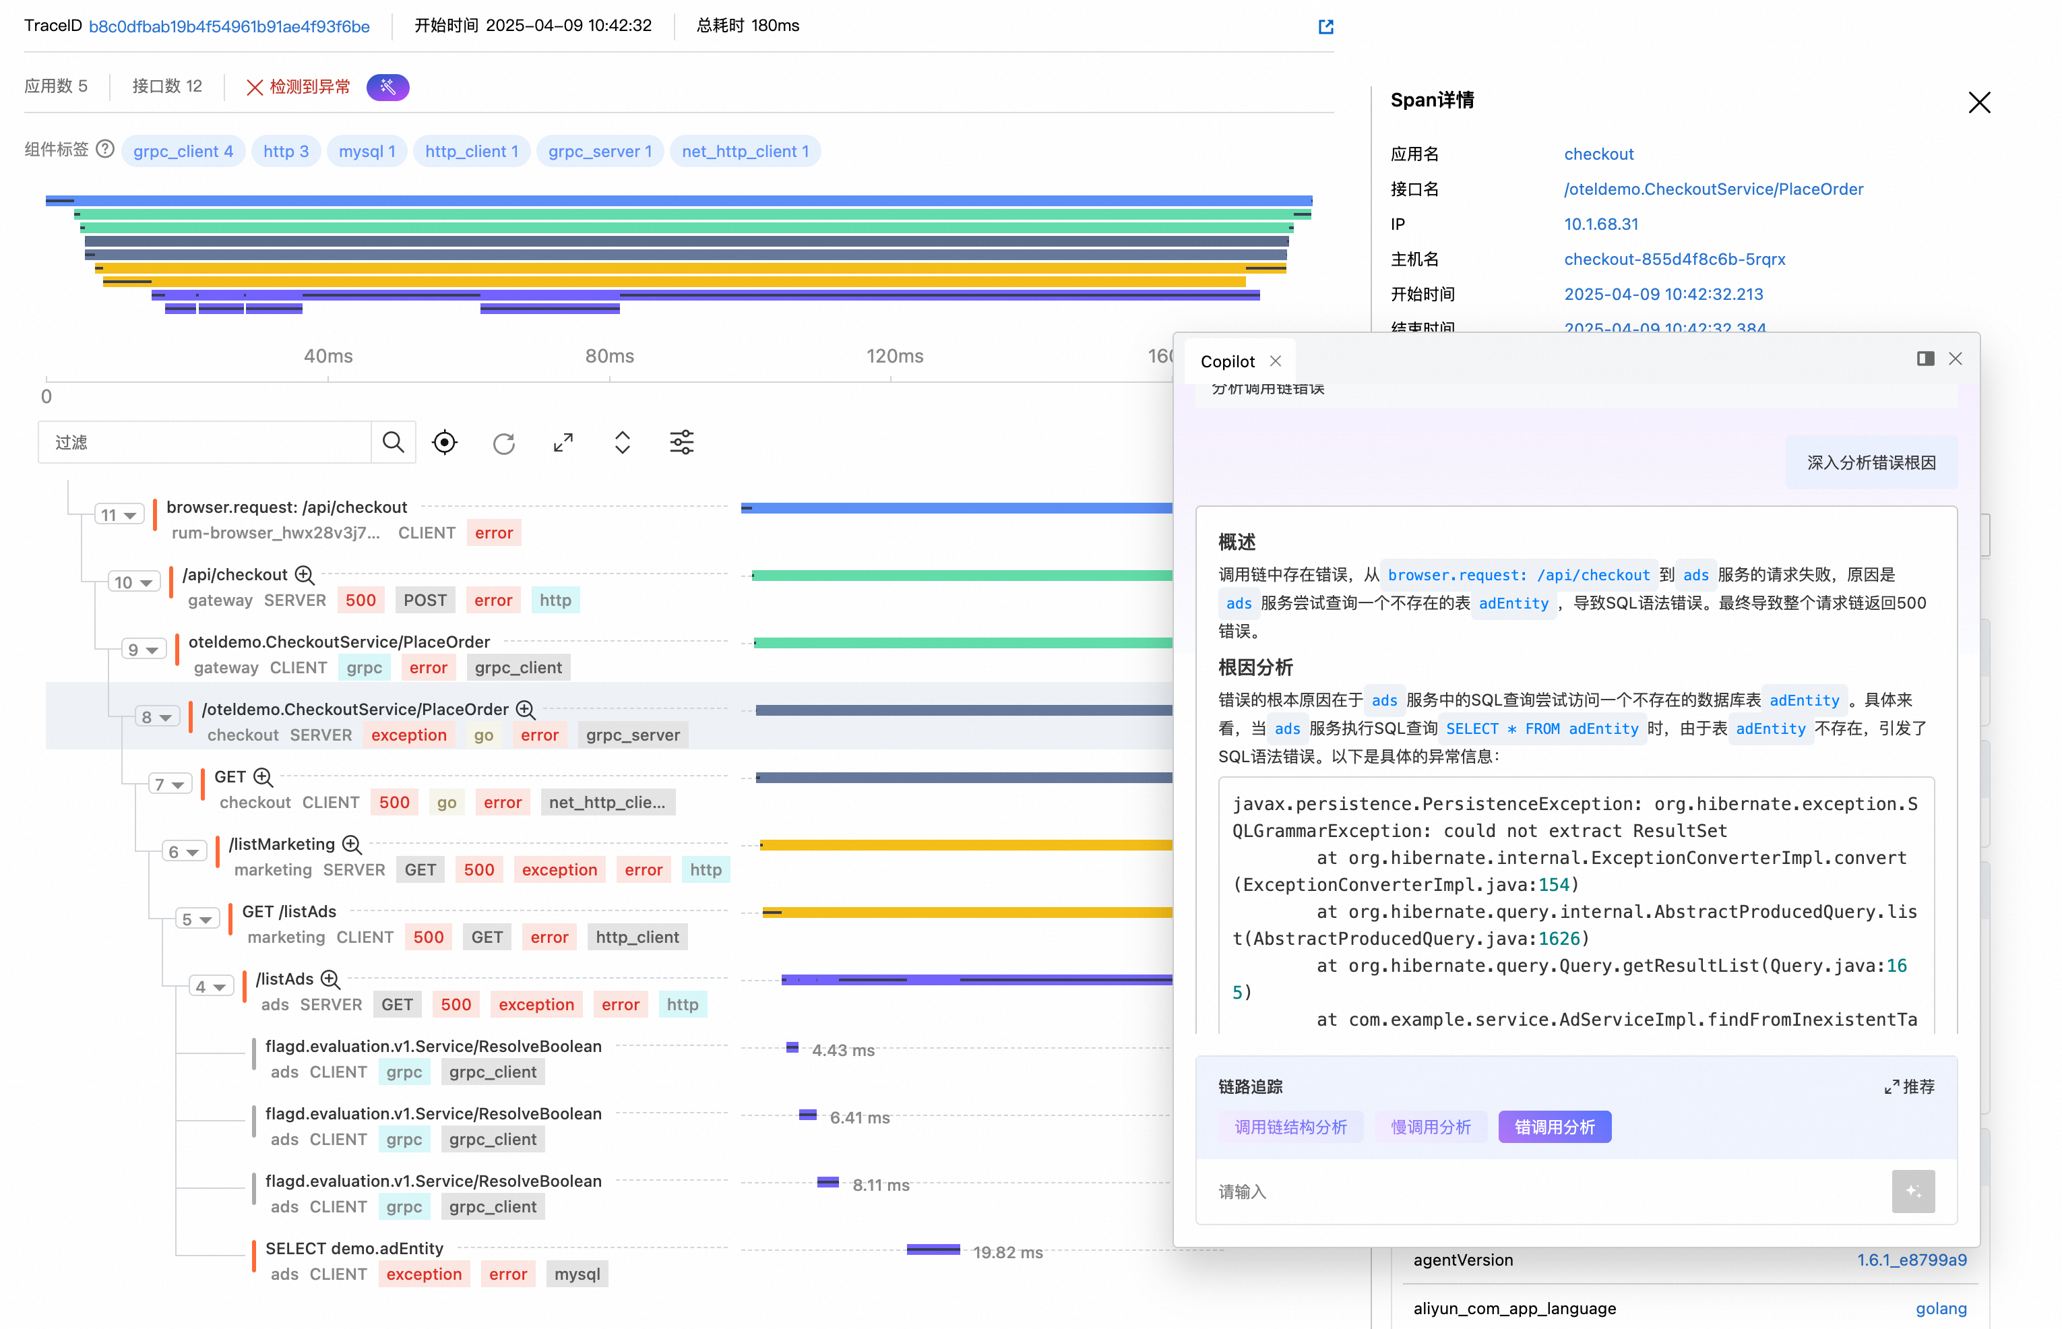Focus the 过滤 filter input
Screen dimensions: 2062x1329
(204, 443)
